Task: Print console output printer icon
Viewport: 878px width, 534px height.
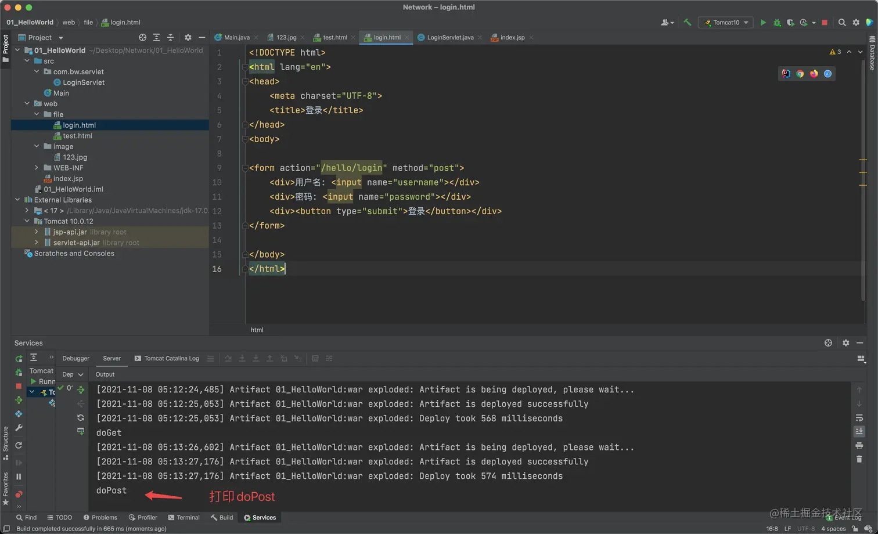Action: click(859, 445)
